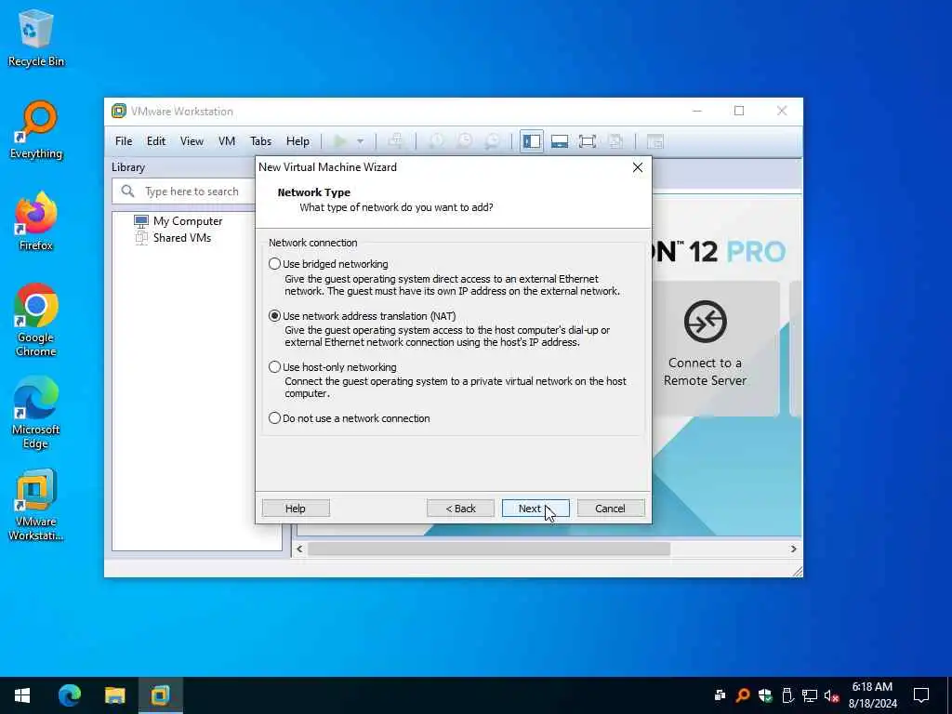Click the horizontal scrollbar thumb
The width and height of the screenshot is (952, 714).
489,549
